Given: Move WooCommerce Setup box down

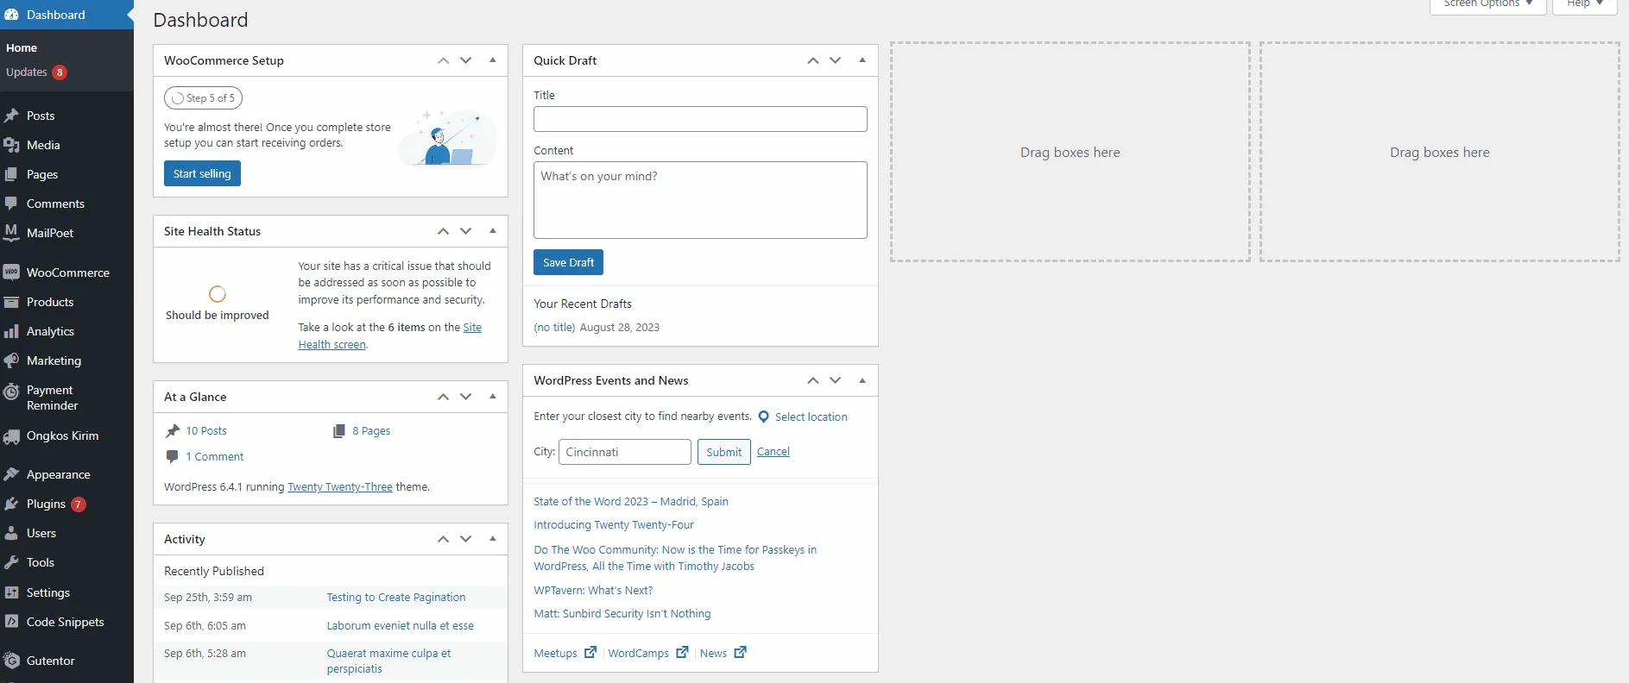Looking at the screenshot, I should click(x=466, y=60).
